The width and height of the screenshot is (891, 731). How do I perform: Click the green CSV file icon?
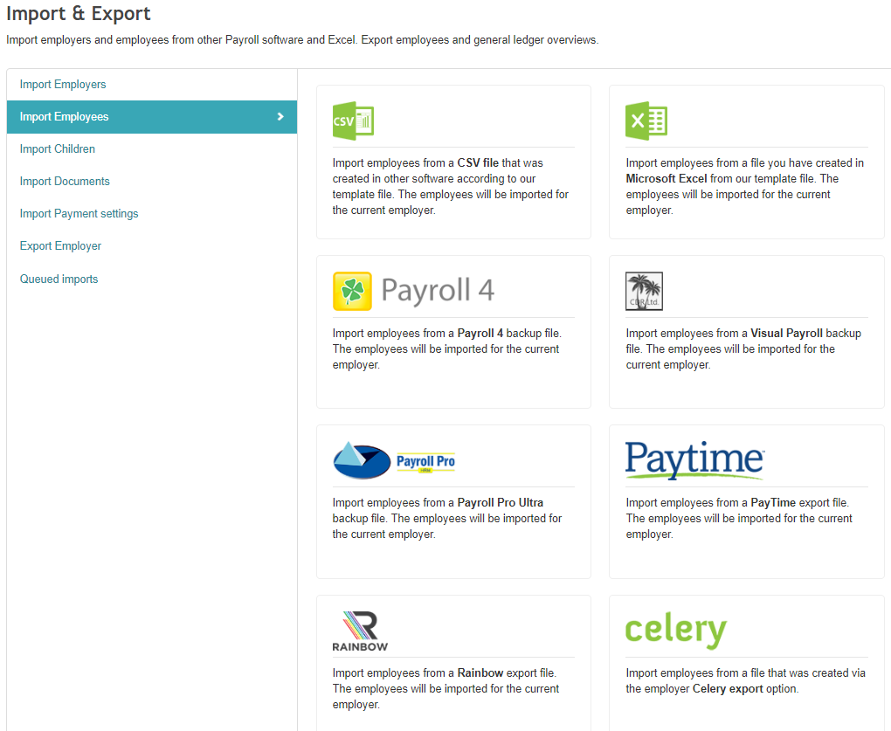(x=353, y=121)
